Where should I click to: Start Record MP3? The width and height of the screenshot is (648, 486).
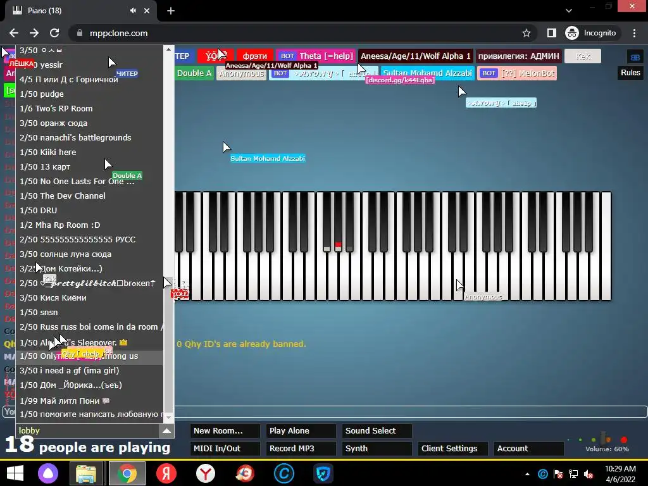point(301,449)
